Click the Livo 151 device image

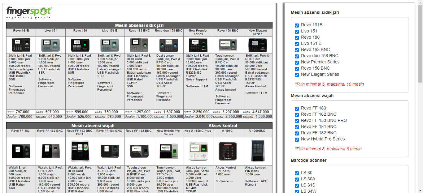pyautogui.click(x=50, y=45)
